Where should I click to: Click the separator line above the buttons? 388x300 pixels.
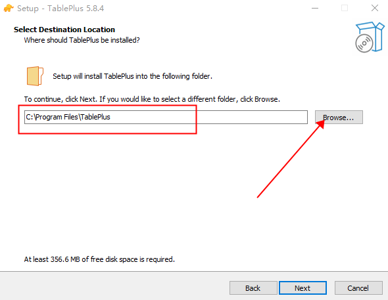point(194,272)
